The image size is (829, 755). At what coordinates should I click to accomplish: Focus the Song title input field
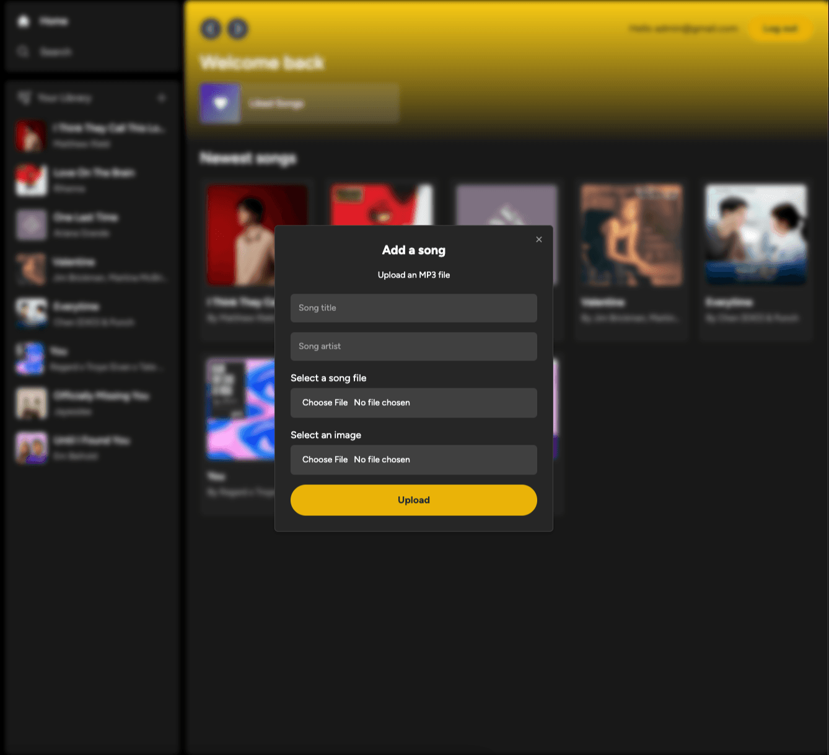point(413,308)
